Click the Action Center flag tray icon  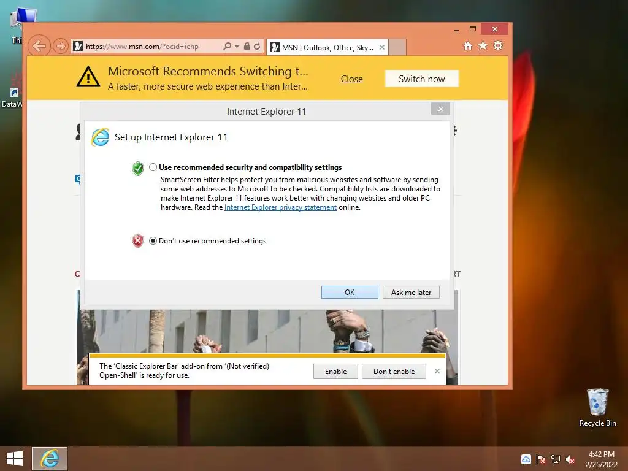tap(541, 459)
